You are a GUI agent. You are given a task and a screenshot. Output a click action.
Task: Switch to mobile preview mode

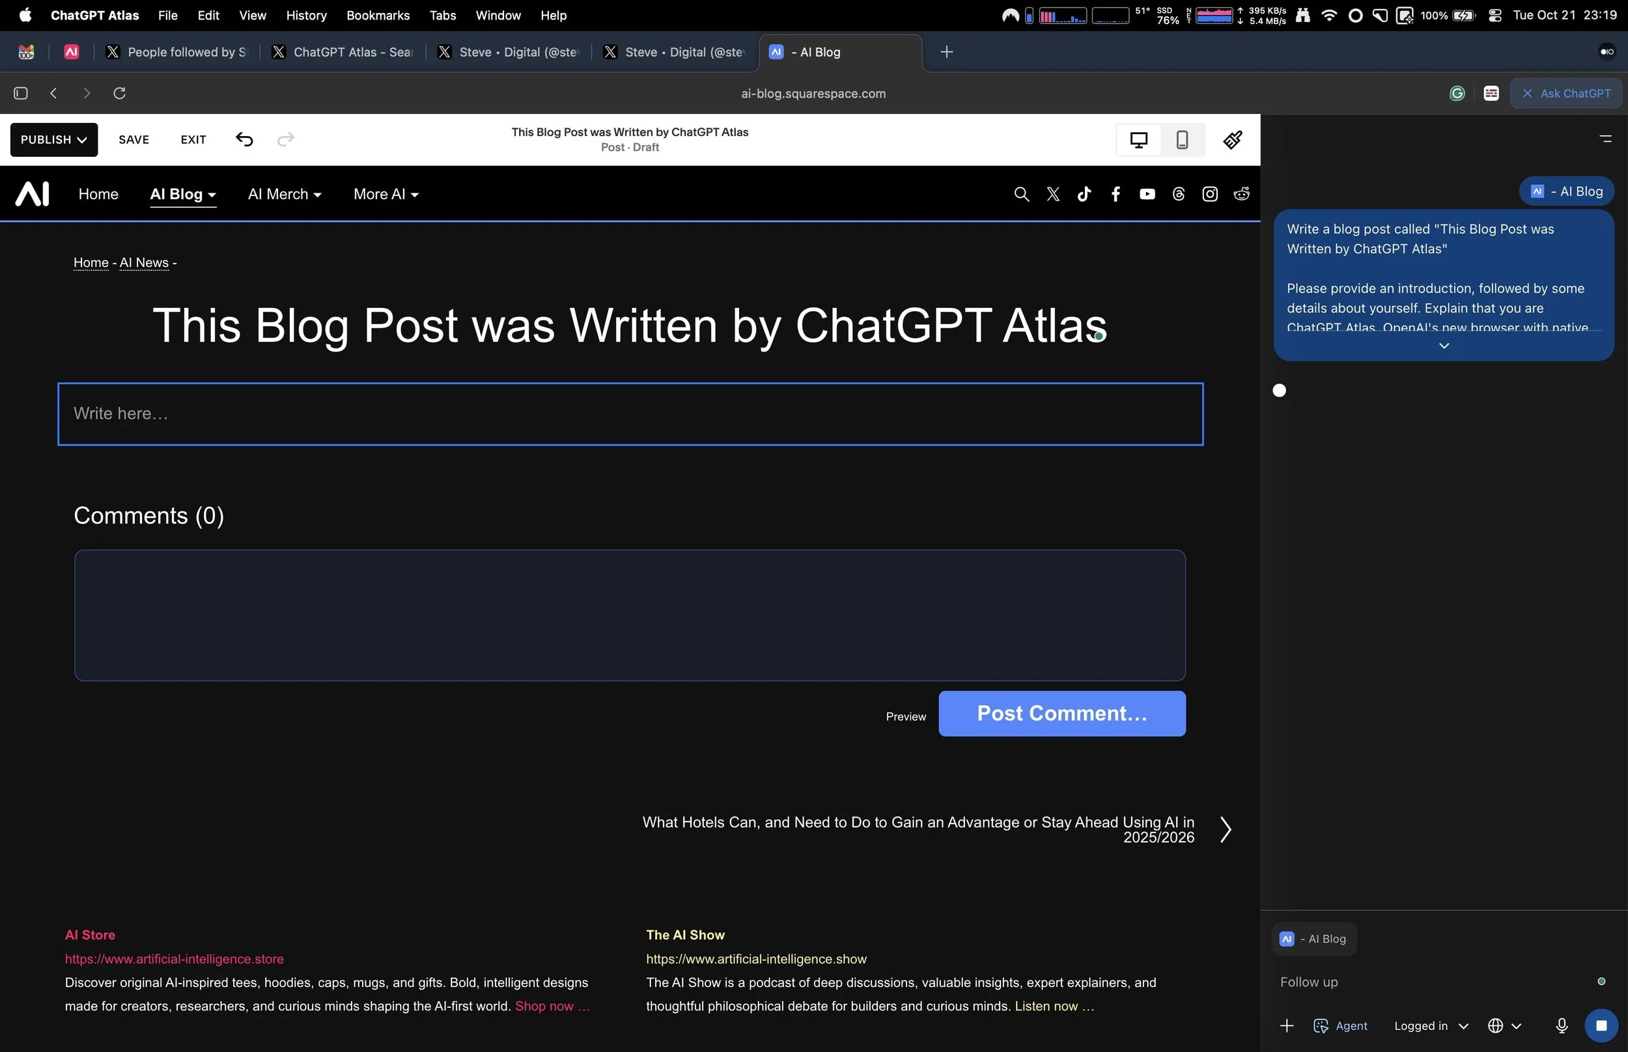(1182, 140)
